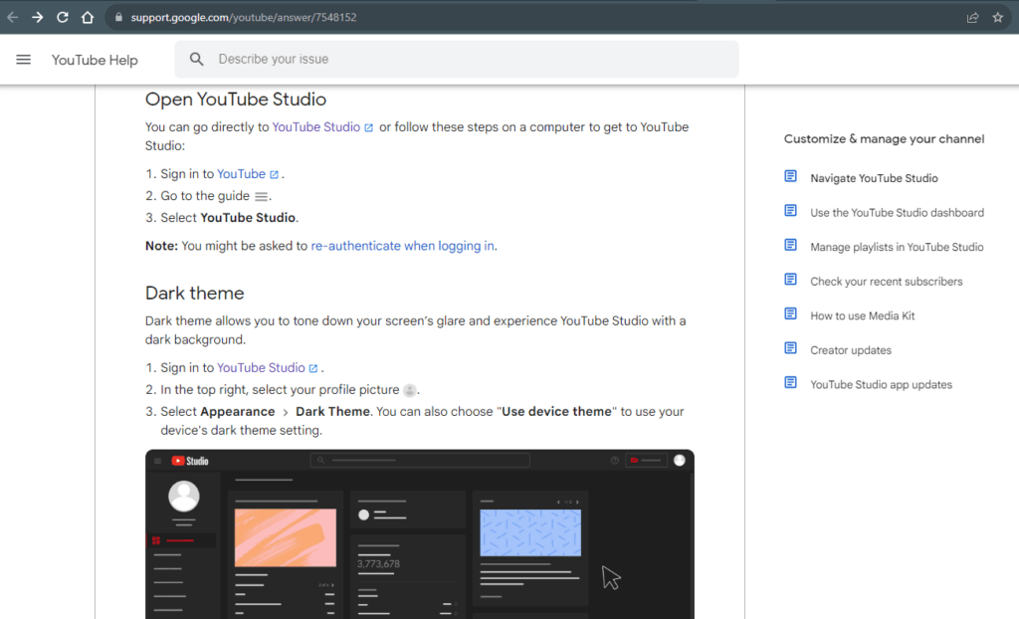
Task: Click the address bar URL
Action: click(x=244, y=18)
